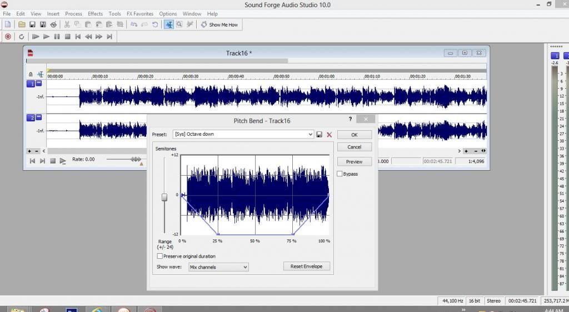Image resolution: width=569 pixels, height=312 pixels.
Task: Open the Show wave Mix channels dropdown
Action: (x=218, y=267)
